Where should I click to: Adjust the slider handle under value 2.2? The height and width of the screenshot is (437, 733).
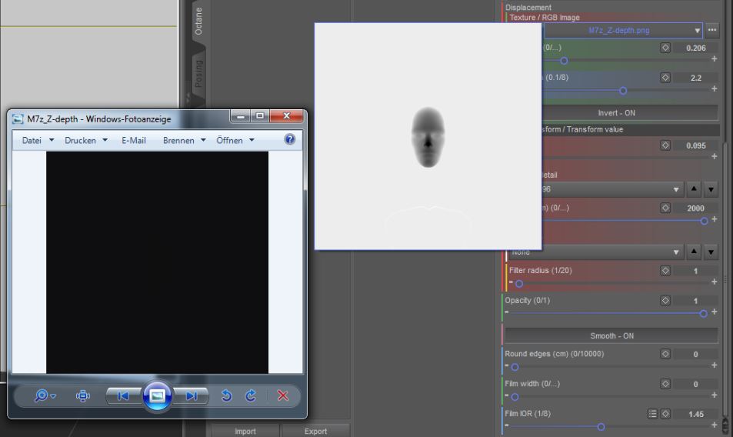tap(623, 91)
